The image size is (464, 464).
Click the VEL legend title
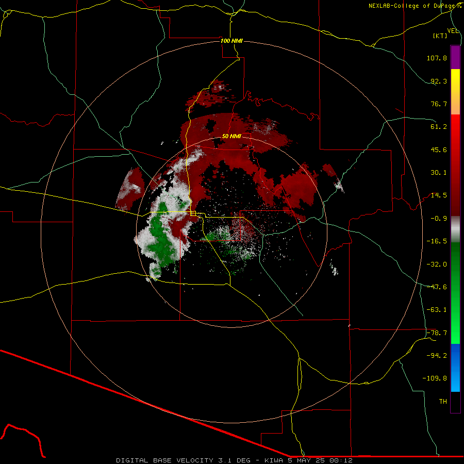coord(453,31)
